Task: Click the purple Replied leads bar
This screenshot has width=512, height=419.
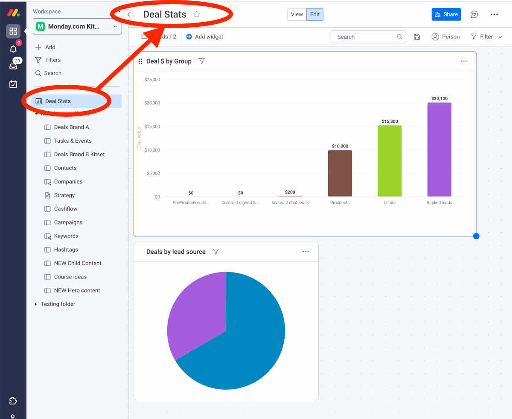Action: pyautogui.click(x=439, y=149)
